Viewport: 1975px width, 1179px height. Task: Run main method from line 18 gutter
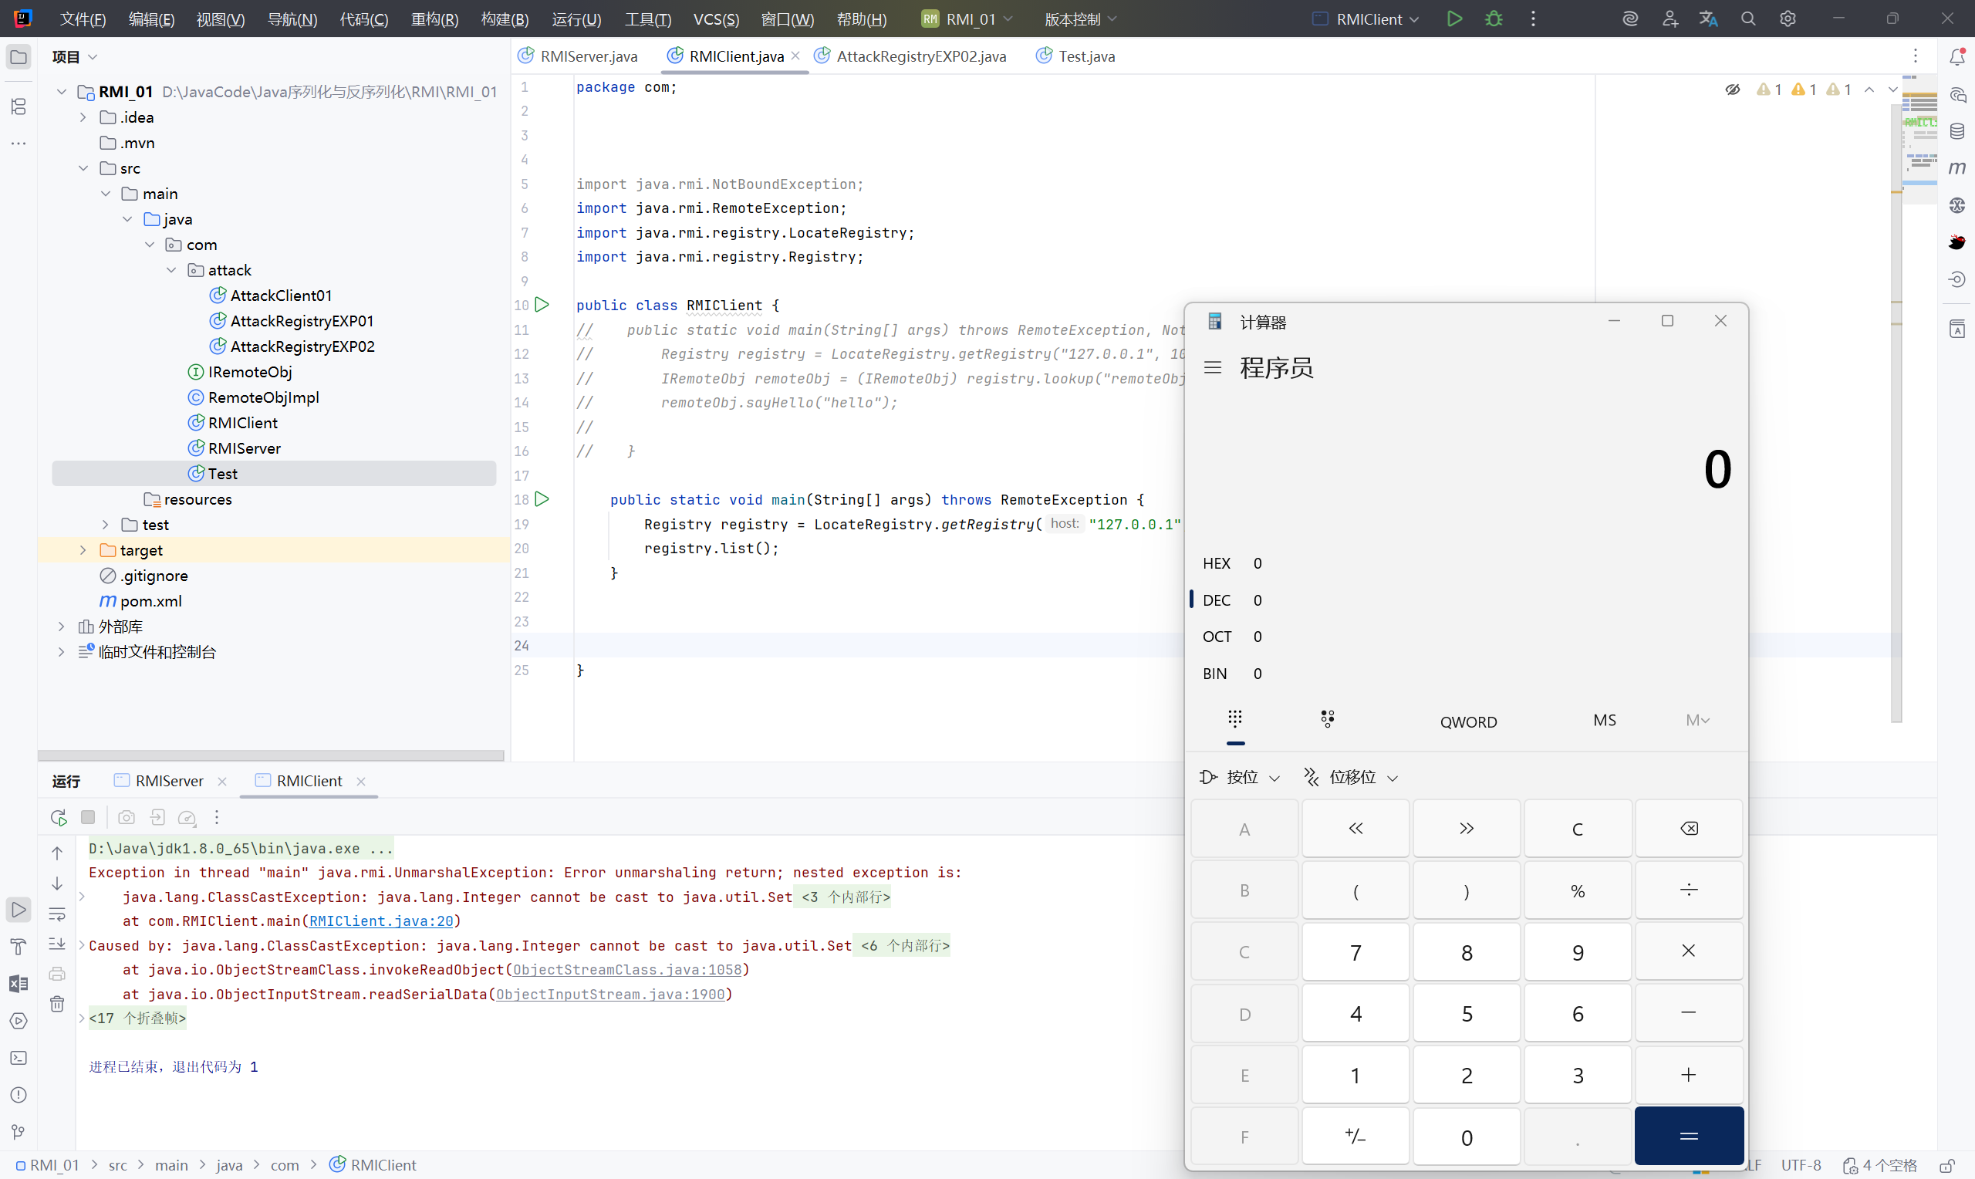[x=542, y=499]
